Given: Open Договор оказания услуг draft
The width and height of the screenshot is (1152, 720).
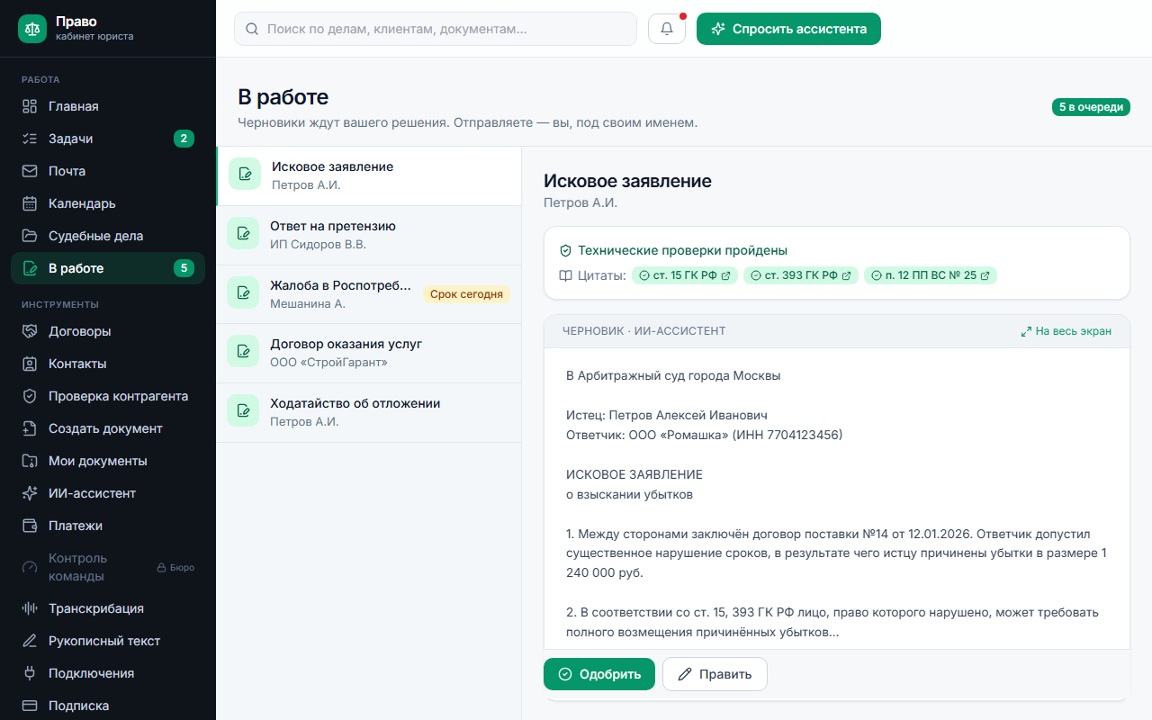Looking at the screenshot, I should [369, 353].
